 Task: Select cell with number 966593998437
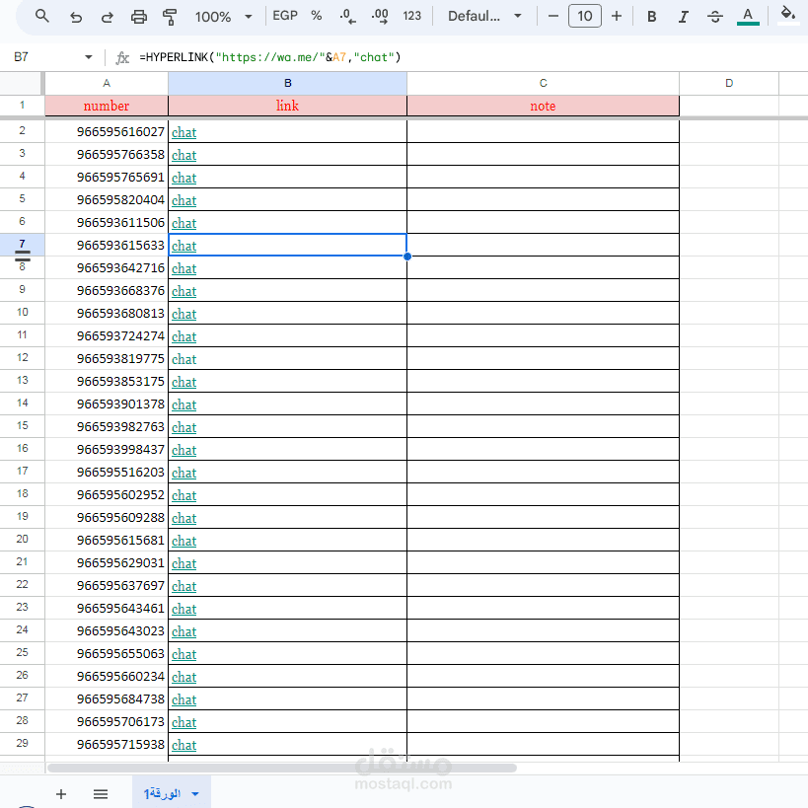(x=107, y=449)
